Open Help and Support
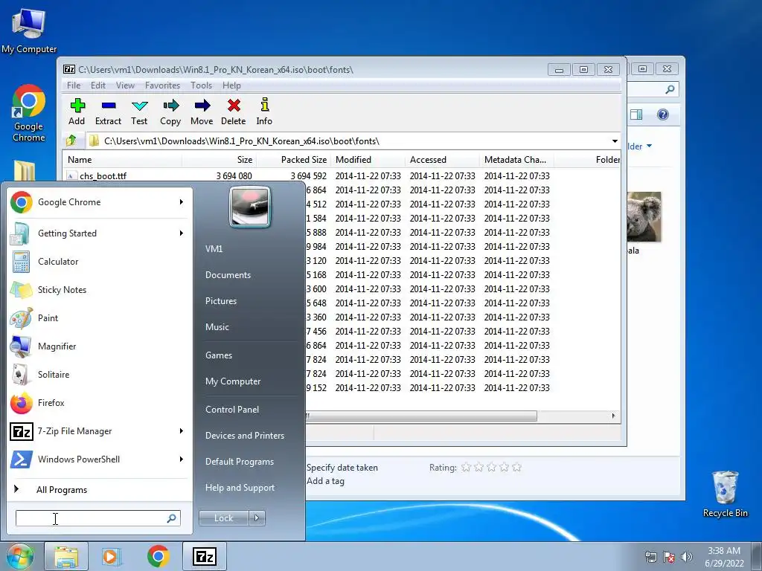 tap(240, 488)
